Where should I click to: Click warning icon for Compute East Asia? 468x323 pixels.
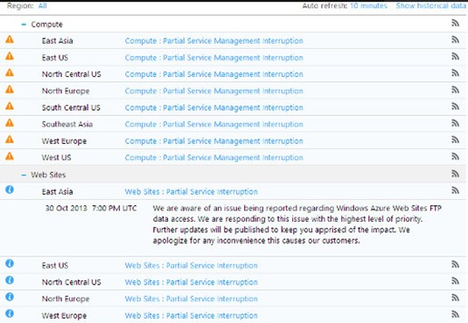(10, 39)
